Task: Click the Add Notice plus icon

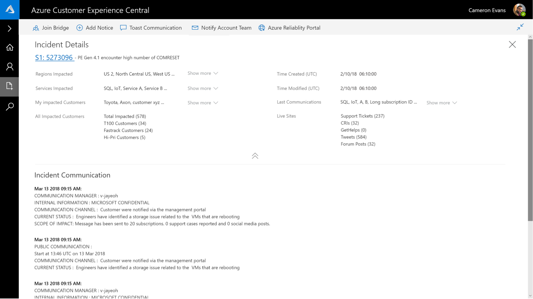Action: click(80, 28)
